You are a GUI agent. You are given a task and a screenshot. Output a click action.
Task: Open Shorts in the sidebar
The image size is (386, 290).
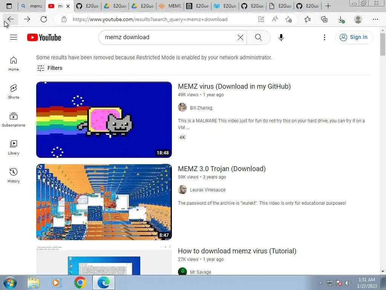[x=14, y=92]
